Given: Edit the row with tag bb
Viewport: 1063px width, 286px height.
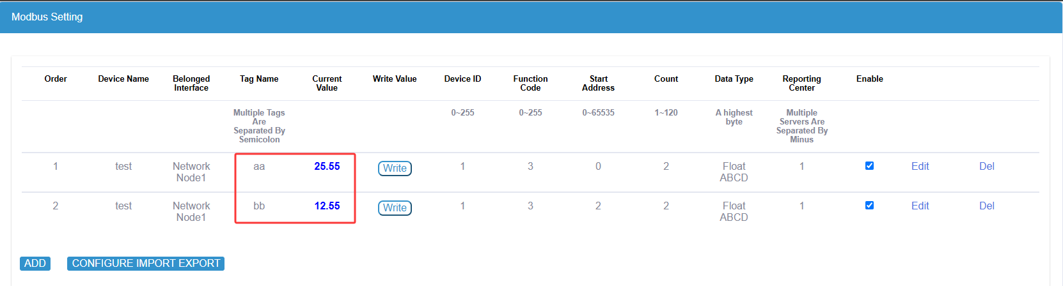Looking at the screenshot, I should coord(920,206).
